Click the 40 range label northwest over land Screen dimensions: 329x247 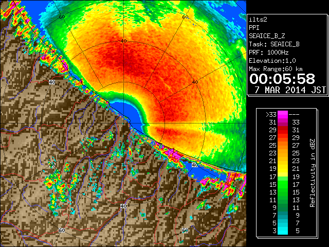click(x=52, y=82)
